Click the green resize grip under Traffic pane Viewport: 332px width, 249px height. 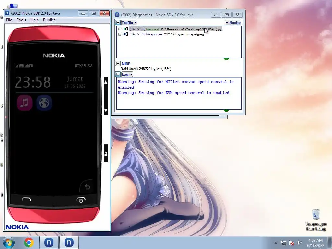coord(226,59)
